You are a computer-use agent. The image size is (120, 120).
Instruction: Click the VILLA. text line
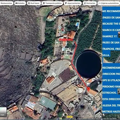tap(106, 55)
